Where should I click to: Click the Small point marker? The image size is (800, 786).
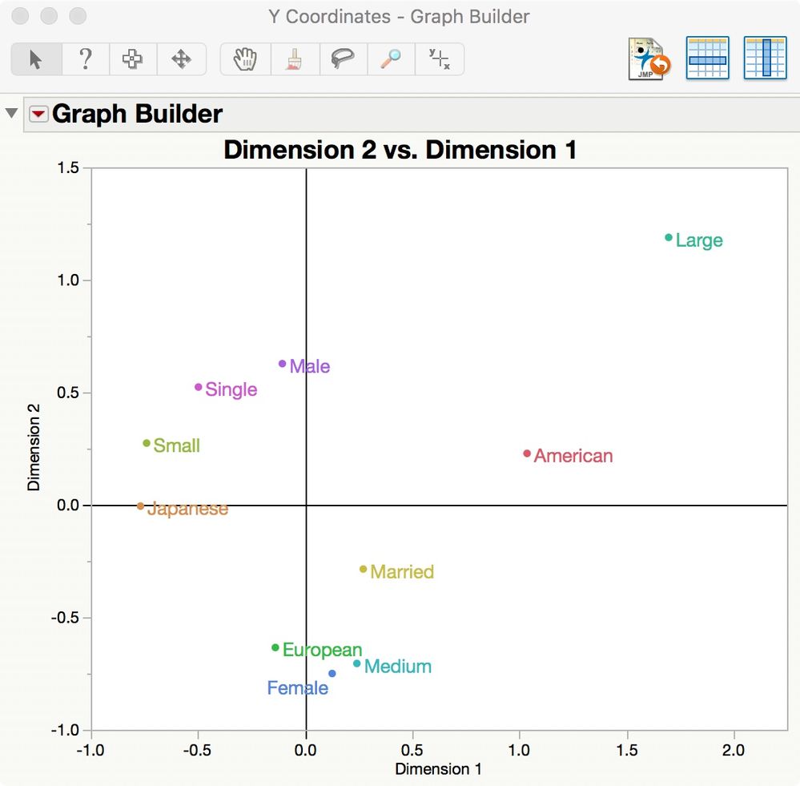(x=147, y=443)
